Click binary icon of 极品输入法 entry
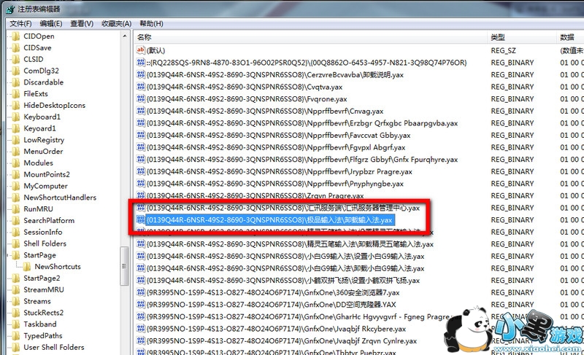The image size is (584, 355). 141,219
